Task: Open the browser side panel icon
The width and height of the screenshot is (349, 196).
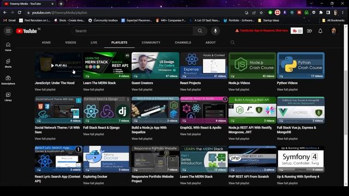Action: [x=328, y=13]
